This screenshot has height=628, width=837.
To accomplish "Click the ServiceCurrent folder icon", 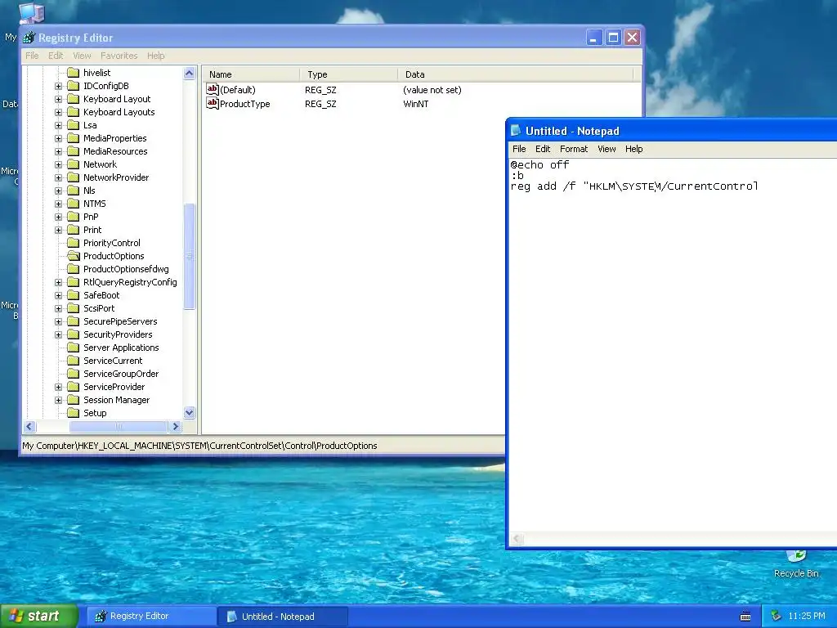I will (73, 361).
